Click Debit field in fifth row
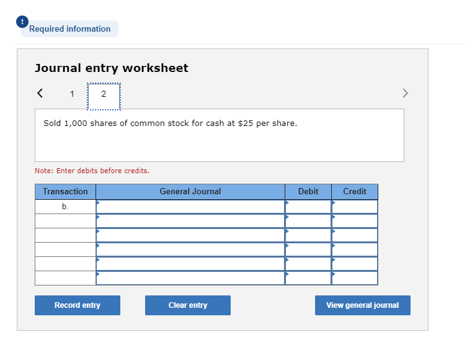This screenshot has width=467, height=355. click(308, 264)
